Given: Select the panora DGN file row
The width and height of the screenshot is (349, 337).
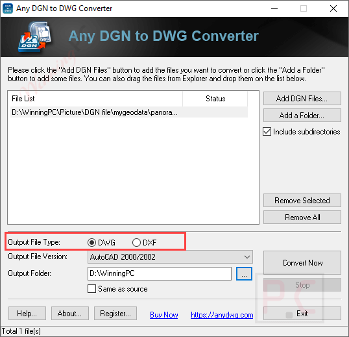Looking at the screenshot, I should pos(129,112).
